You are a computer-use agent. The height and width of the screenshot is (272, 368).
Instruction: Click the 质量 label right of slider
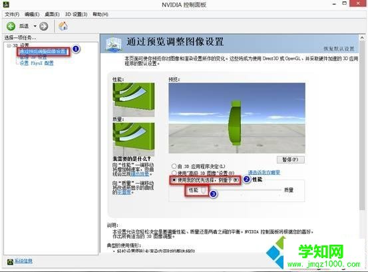pos(289,190)
